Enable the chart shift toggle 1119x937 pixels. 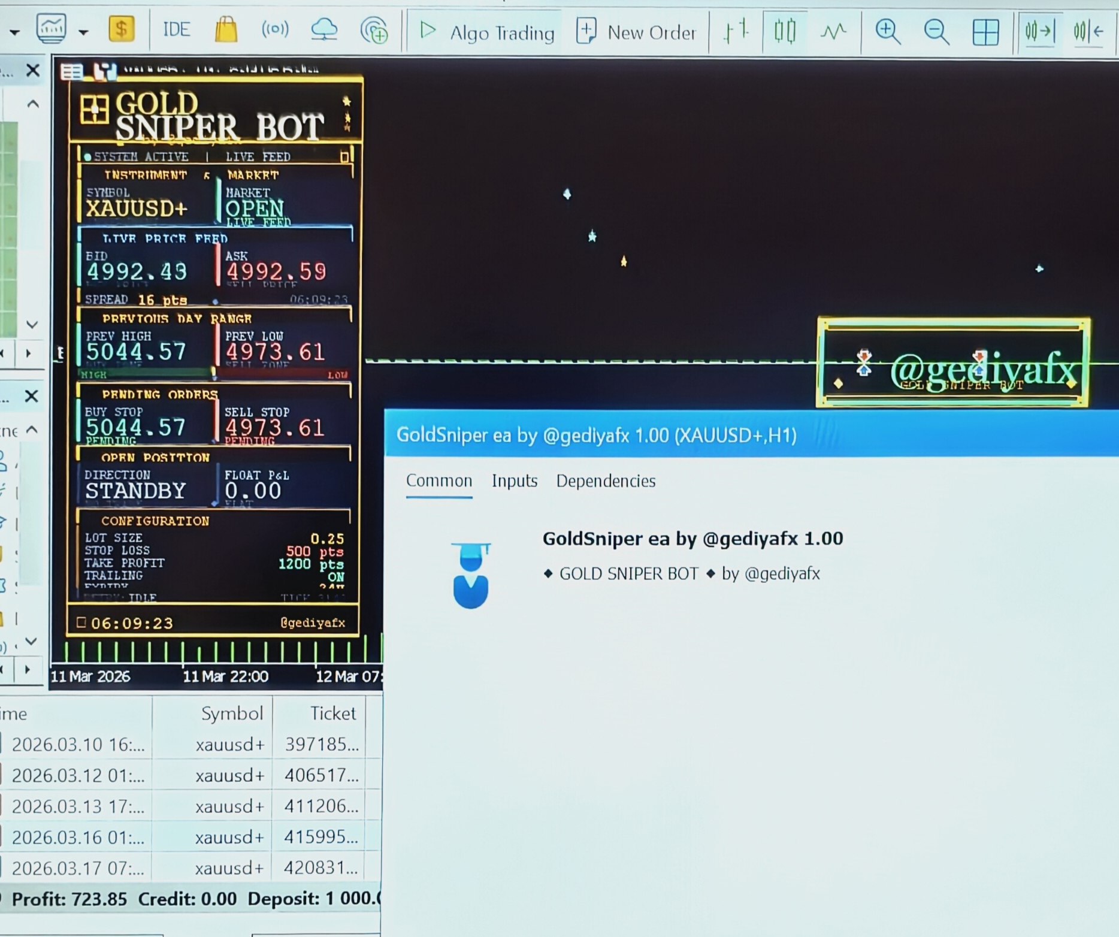pyautogui.click(x=1088, y=31)
